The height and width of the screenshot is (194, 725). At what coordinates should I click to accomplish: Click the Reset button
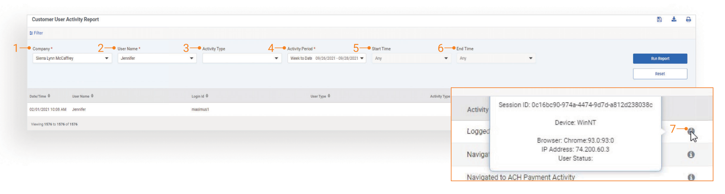click(x=660, y=74)
